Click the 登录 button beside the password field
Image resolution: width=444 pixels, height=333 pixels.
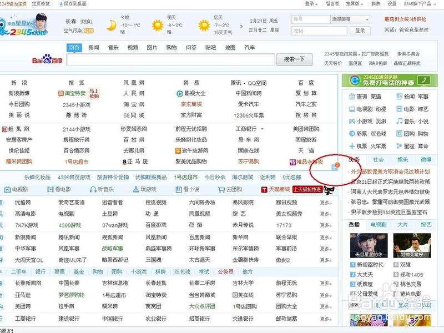360,31
